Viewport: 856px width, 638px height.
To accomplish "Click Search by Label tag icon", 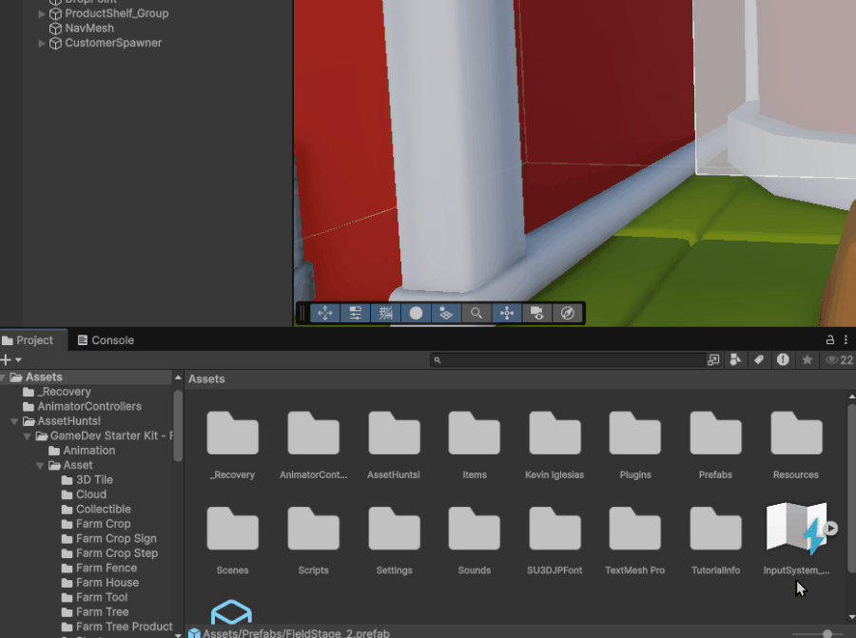I will point(759,360).
